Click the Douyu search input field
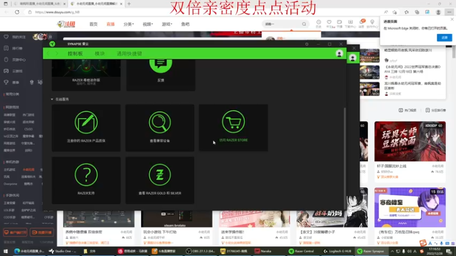This screenshot has width=456, height=256. (282, 24)
